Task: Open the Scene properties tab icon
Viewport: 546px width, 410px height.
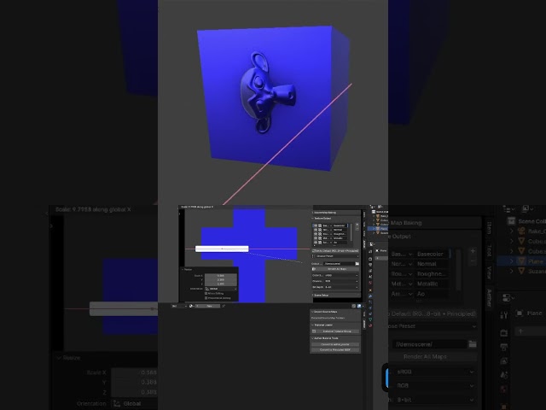Action: point(370,277)
